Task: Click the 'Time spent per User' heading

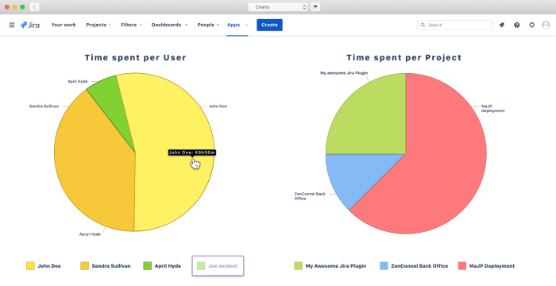Action: tap(136, 57)
